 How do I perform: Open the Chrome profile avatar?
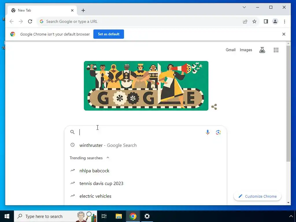coord(275,21)
